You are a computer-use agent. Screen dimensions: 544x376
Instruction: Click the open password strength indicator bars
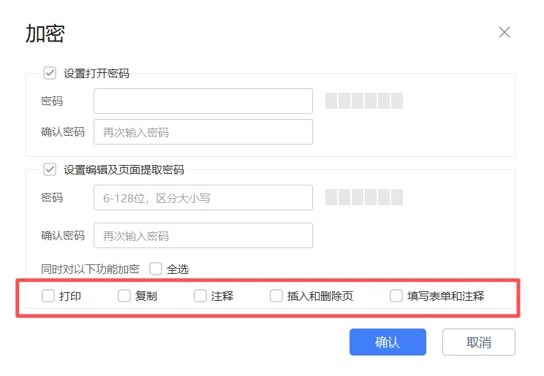tap(363, 101)
